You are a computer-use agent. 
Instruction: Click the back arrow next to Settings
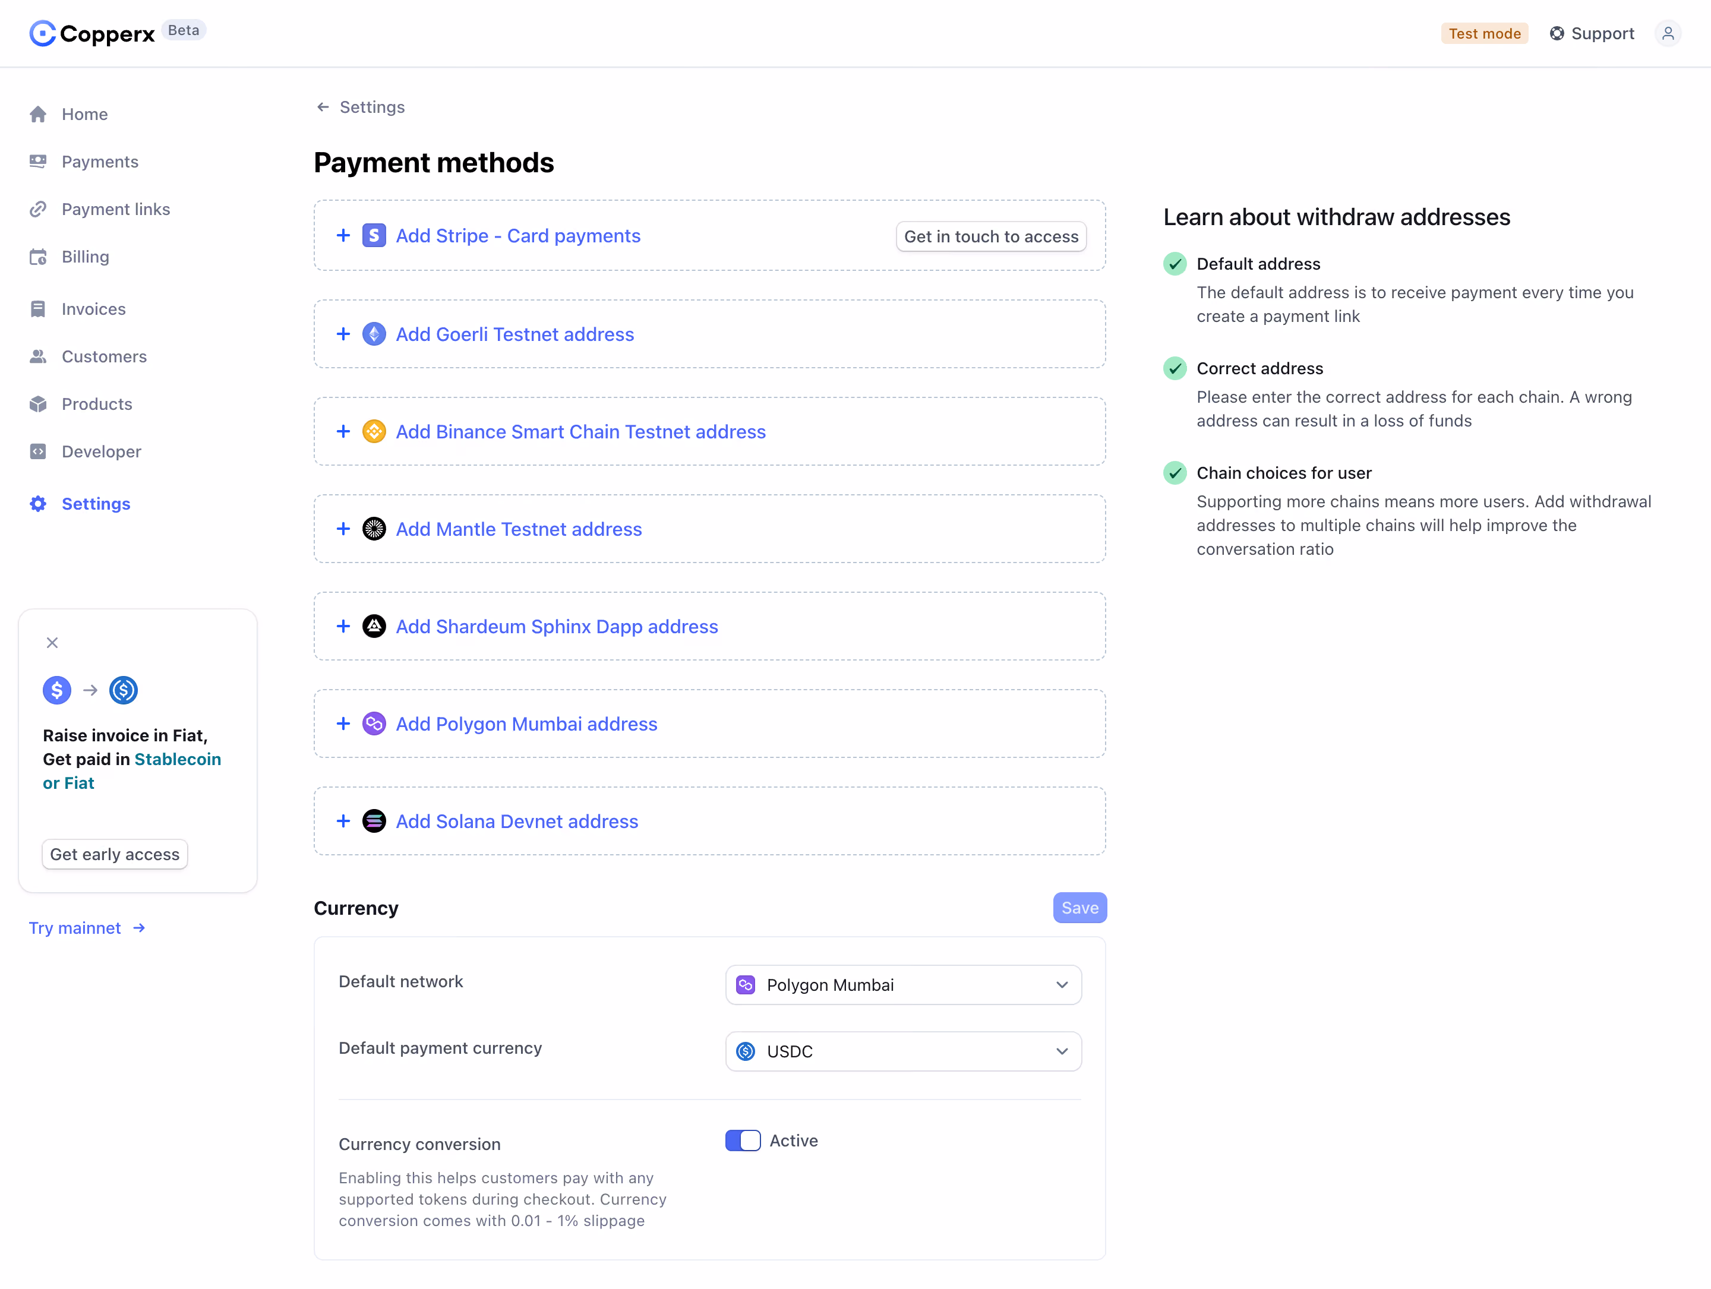[x=323, y=107]
